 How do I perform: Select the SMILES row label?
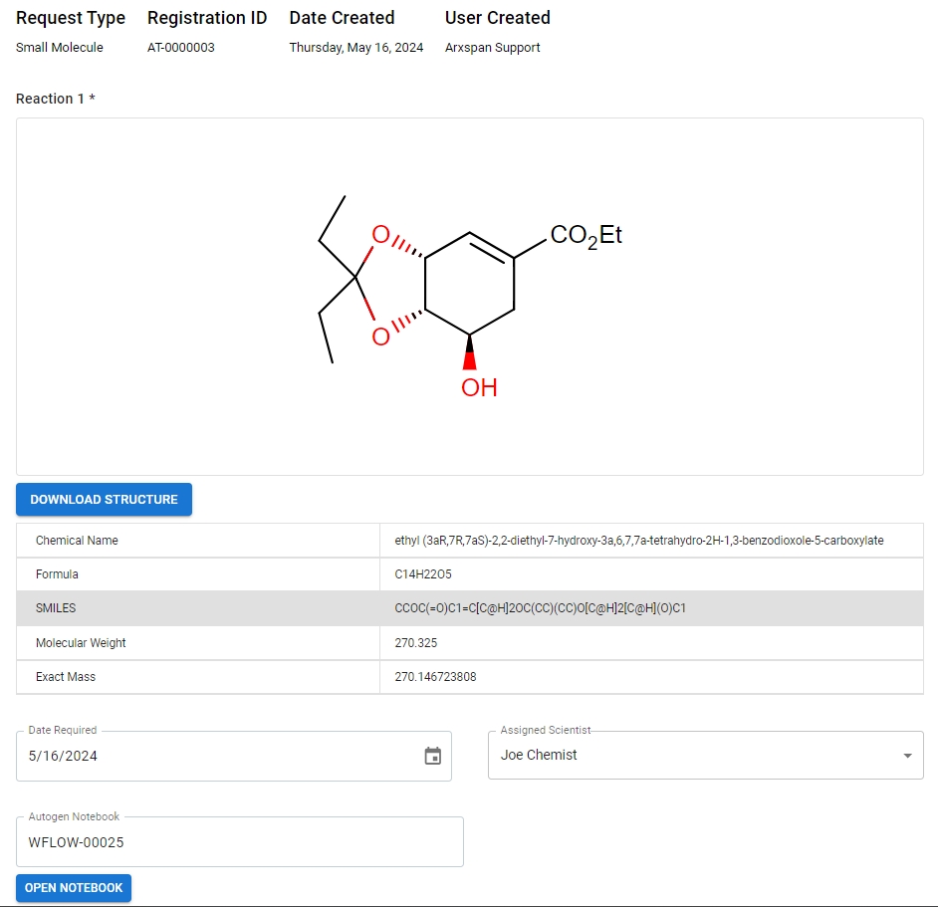56,608
